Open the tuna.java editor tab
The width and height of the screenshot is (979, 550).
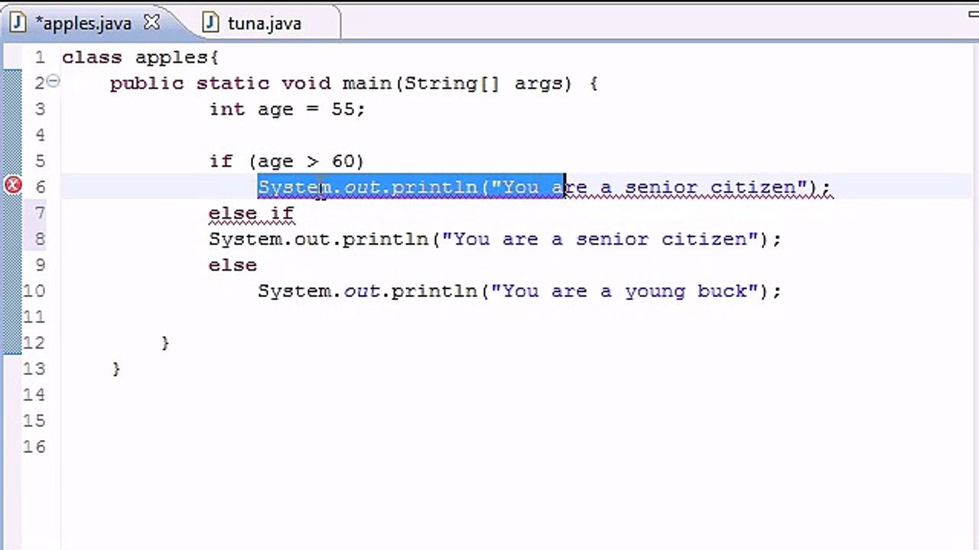tap(264, 23)
